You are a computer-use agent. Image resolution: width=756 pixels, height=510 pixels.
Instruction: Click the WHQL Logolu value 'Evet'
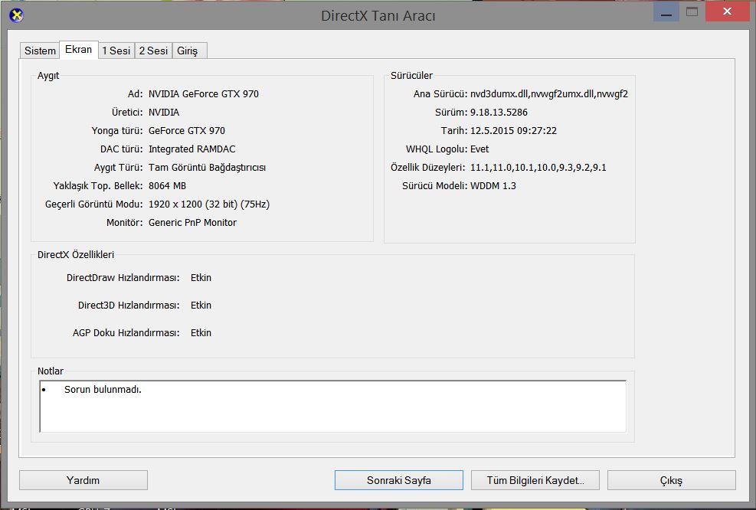[x=479, y=149]
